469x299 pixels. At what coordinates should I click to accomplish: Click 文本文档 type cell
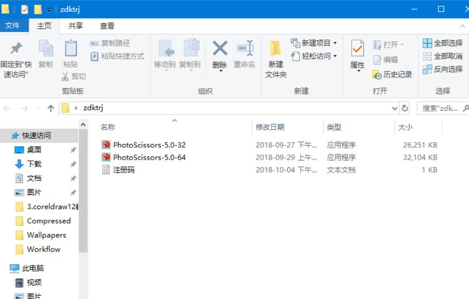pyautogui.click(x=341, y=170)
